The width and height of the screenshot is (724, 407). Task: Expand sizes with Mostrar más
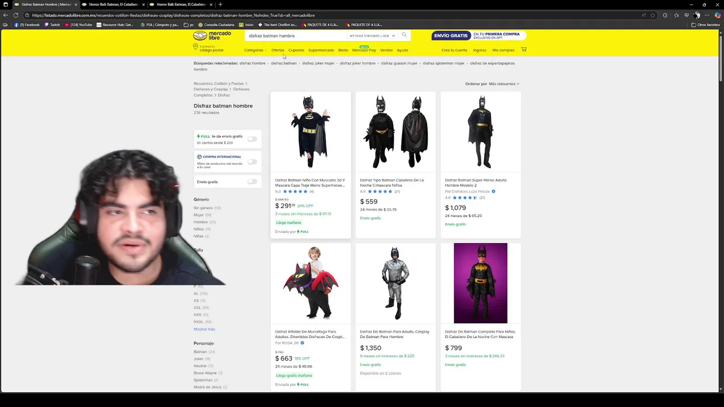pos(204,329)
